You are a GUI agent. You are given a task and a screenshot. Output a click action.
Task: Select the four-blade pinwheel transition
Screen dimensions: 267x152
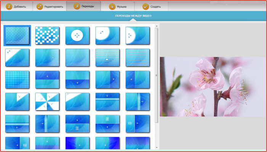click(x=47, y=102)
